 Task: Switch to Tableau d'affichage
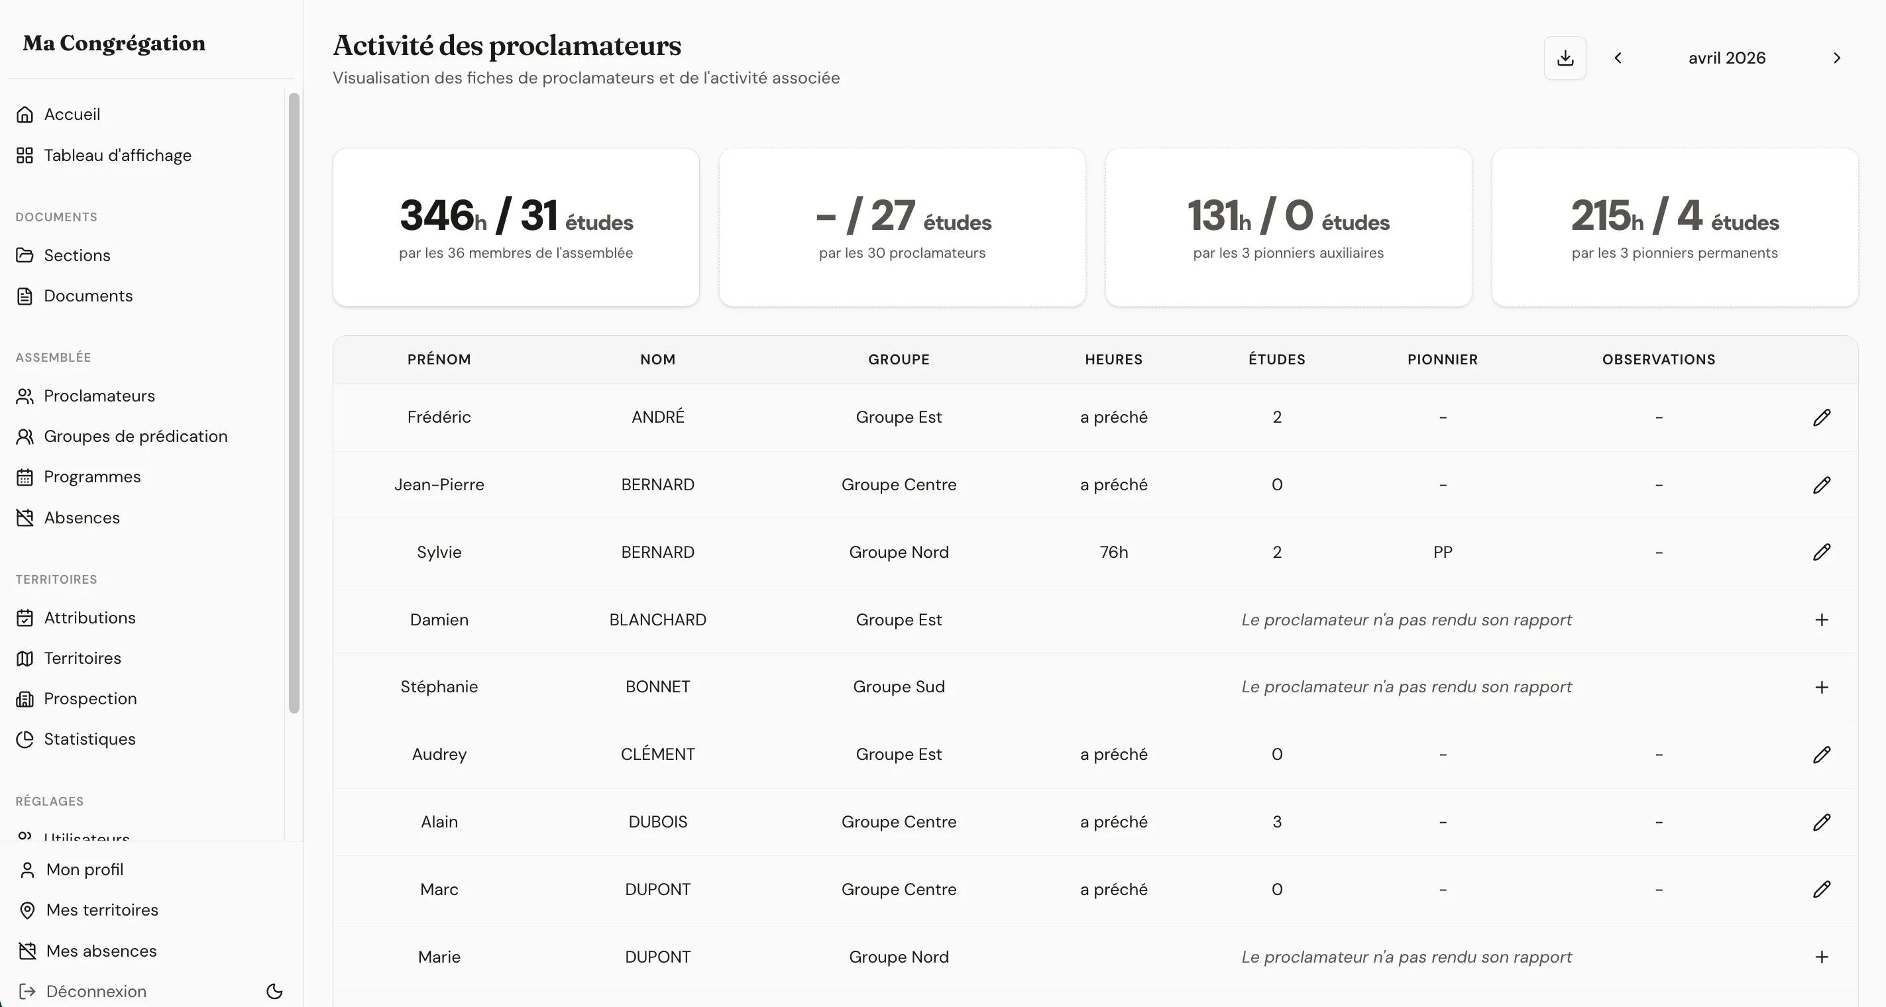(117, 155)
